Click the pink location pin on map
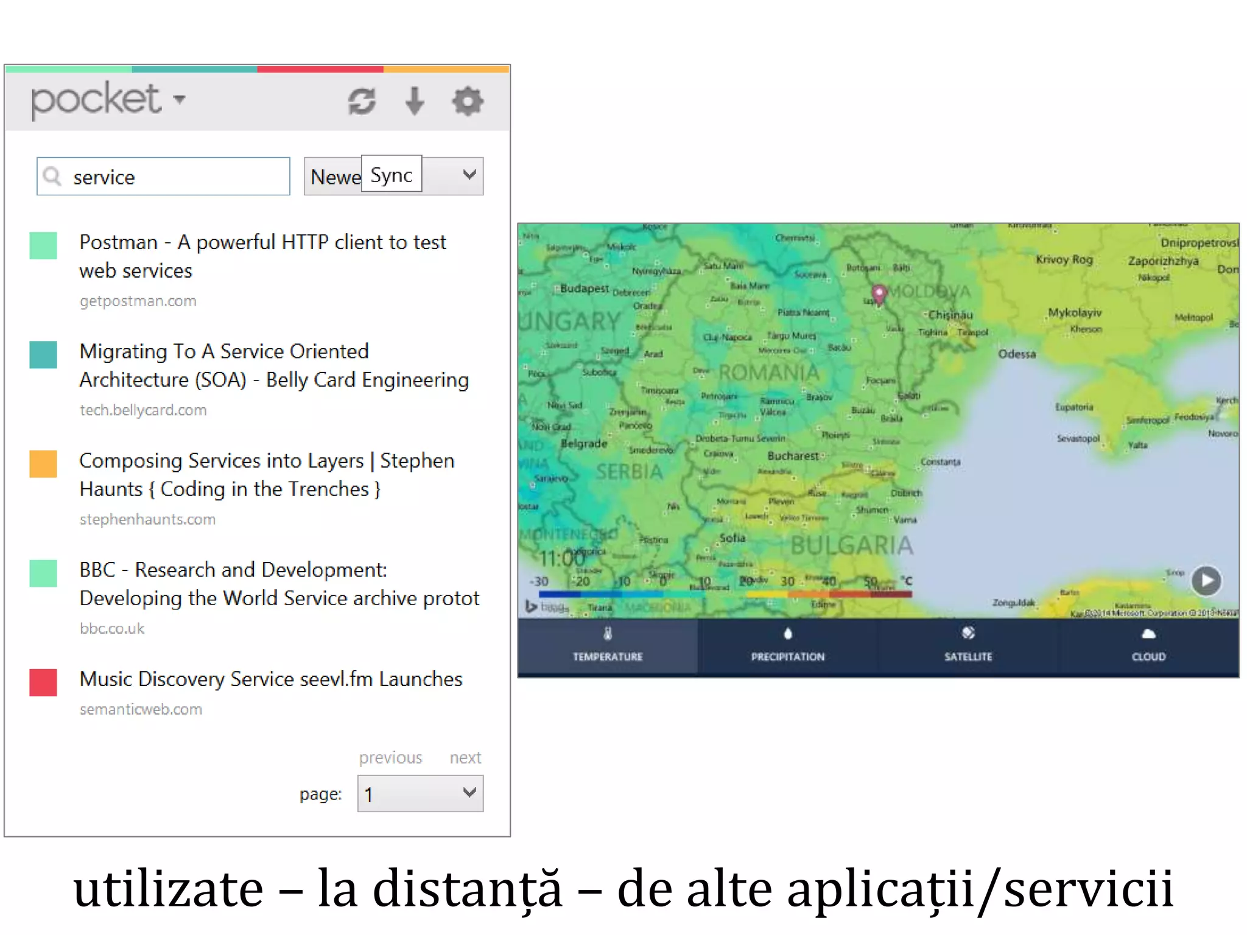The height and width of the screenshot is (935, 1247). tap(879, 293)
